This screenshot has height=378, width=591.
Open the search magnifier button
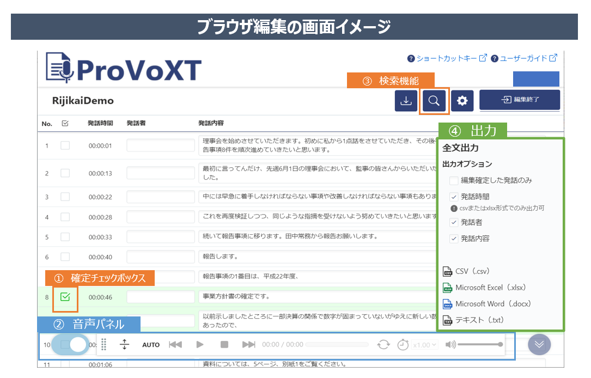click(434, 101)
